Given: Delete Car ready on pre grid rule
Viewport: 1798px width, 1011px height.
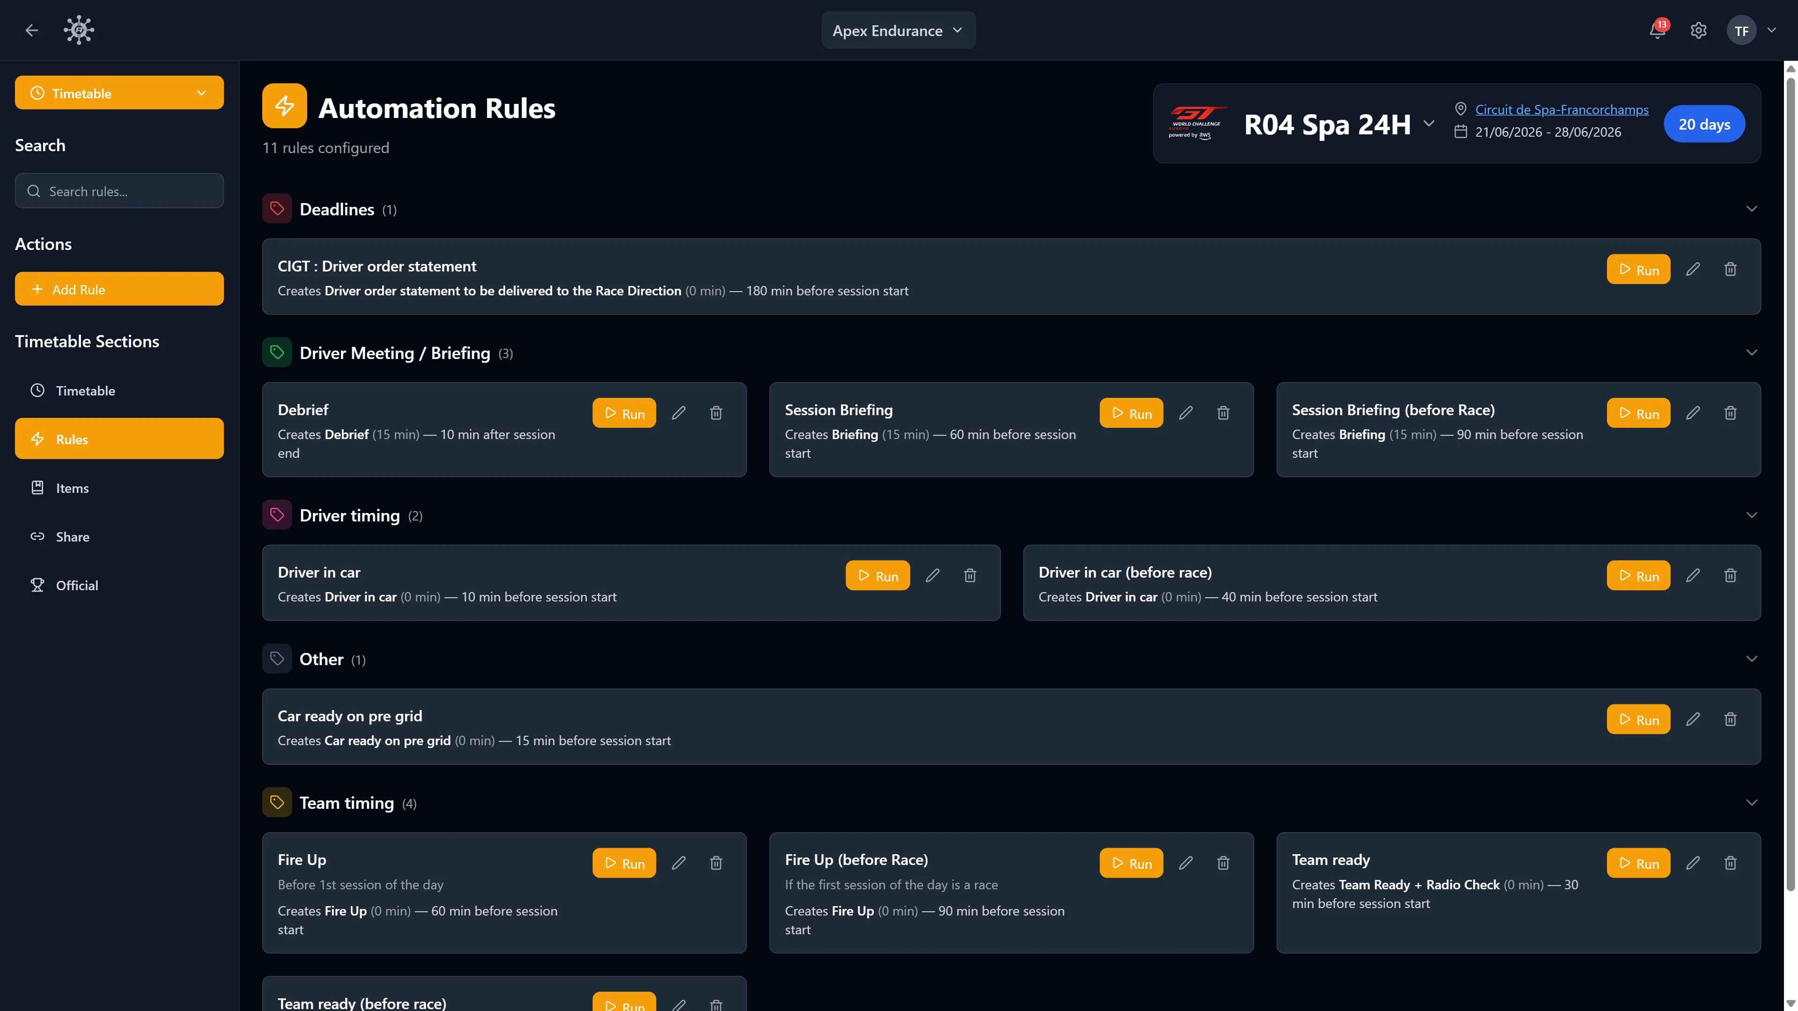Looking at the screenshot, I should tap(1730, 719).
